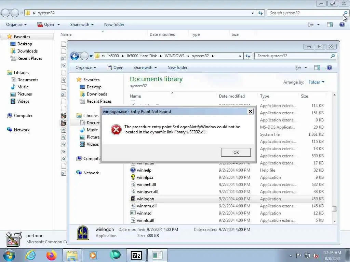350x262 pixels.
Task: Sort by Date modified in front window
Action: pos(232,96)
